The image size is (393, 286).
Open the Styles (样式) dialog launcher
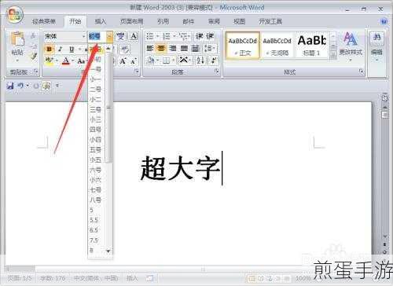(362, 71)
